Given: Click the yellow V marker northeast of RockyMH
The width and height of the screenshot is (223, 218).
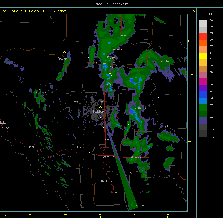Looking at the screenshot, I should [45, 48].
